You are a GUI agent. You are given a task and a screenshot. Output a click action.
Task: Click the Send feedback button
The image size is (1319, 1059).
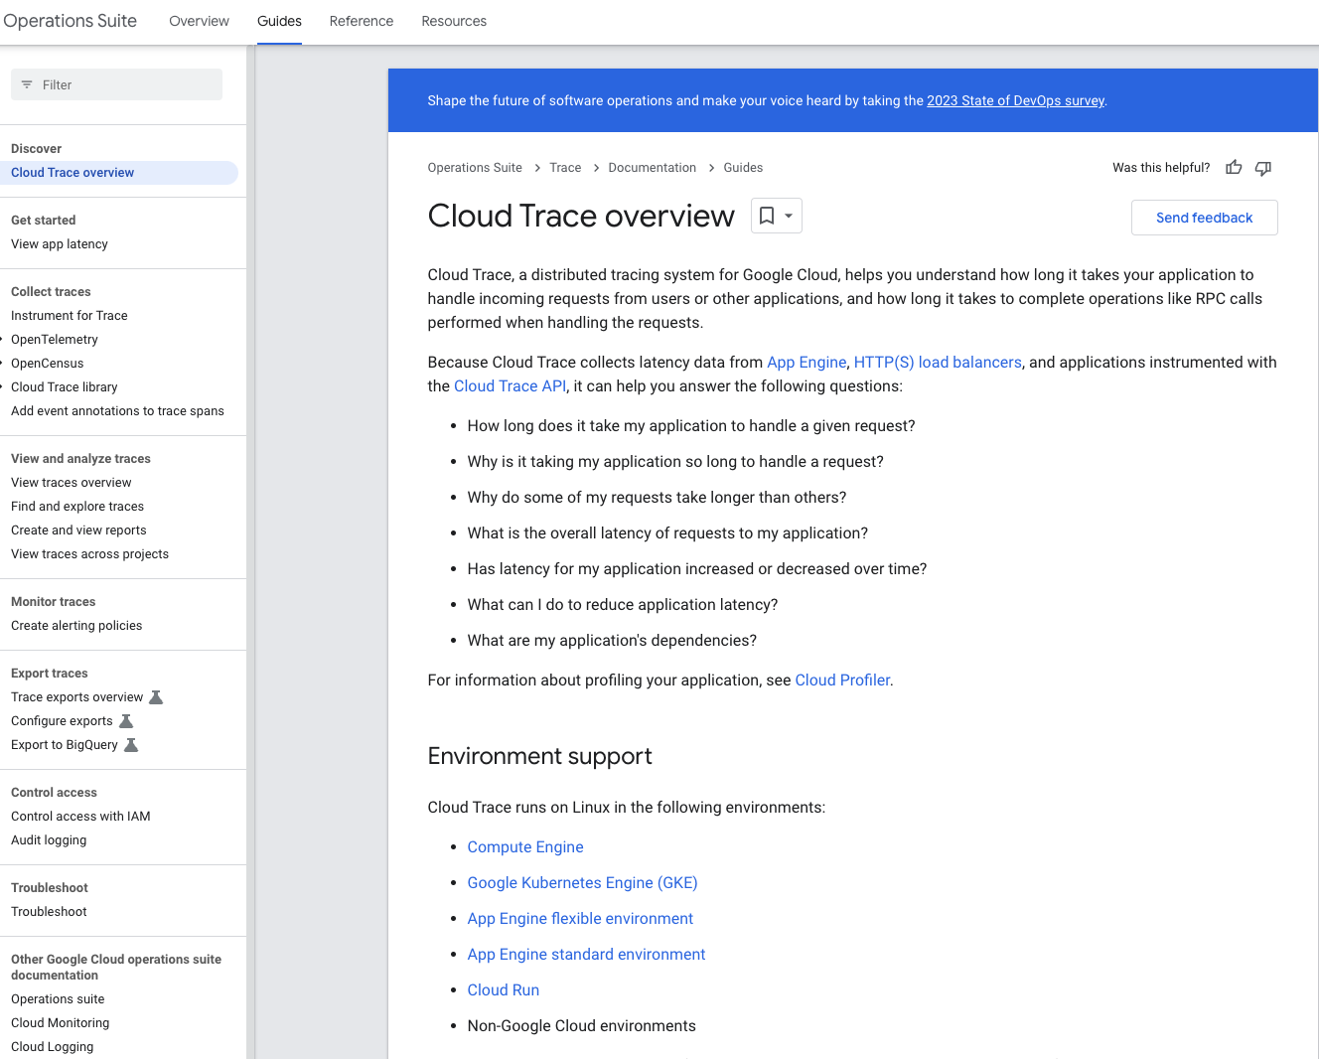pyautogui.click(x=1204, y=218)
